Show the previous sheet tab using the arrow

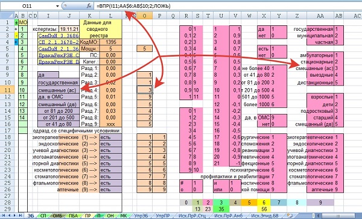point(9,215)
